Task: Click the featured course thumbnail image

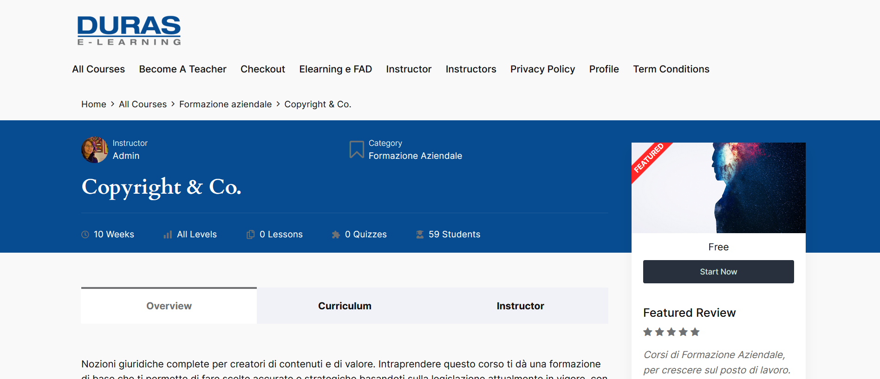Action: 718,188
